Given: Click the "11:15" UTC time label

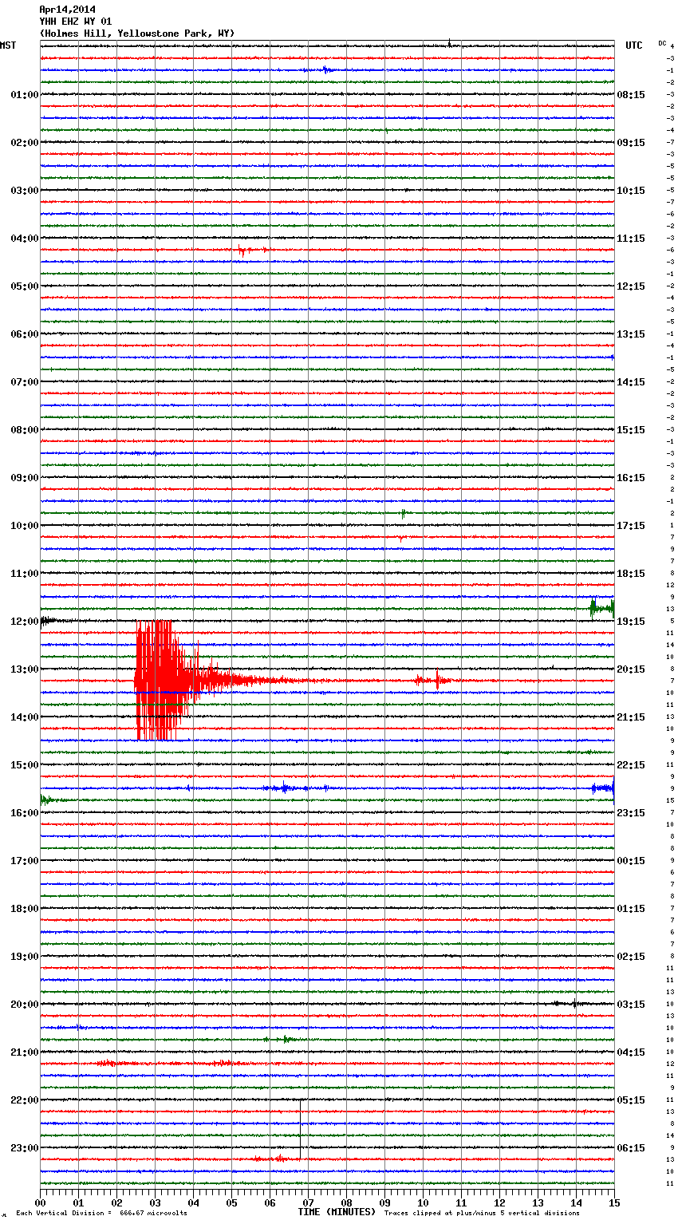Looking at the screenshot, I should click(x=631, y=239).
